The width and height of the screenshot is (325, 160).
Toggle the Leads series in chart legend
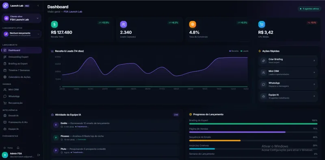coord(245,51)
